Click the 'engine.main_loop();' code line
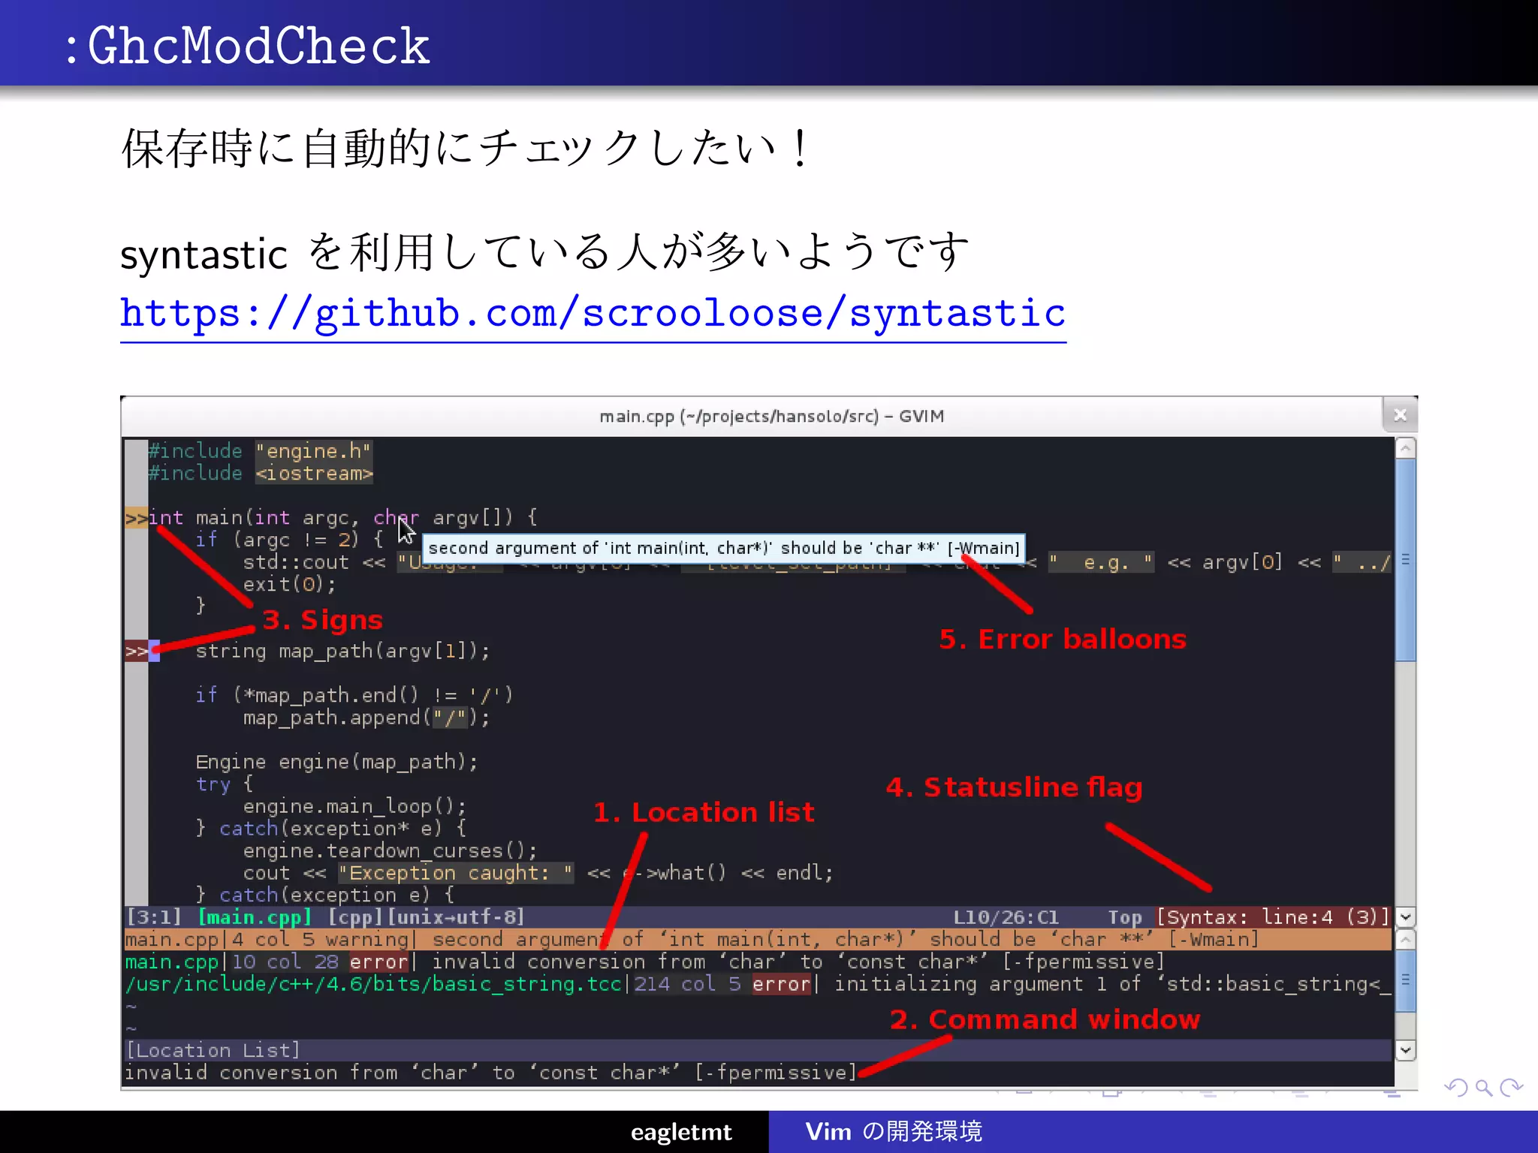1538x1153 pixels. pyautogui.click(x=354, y=806)
